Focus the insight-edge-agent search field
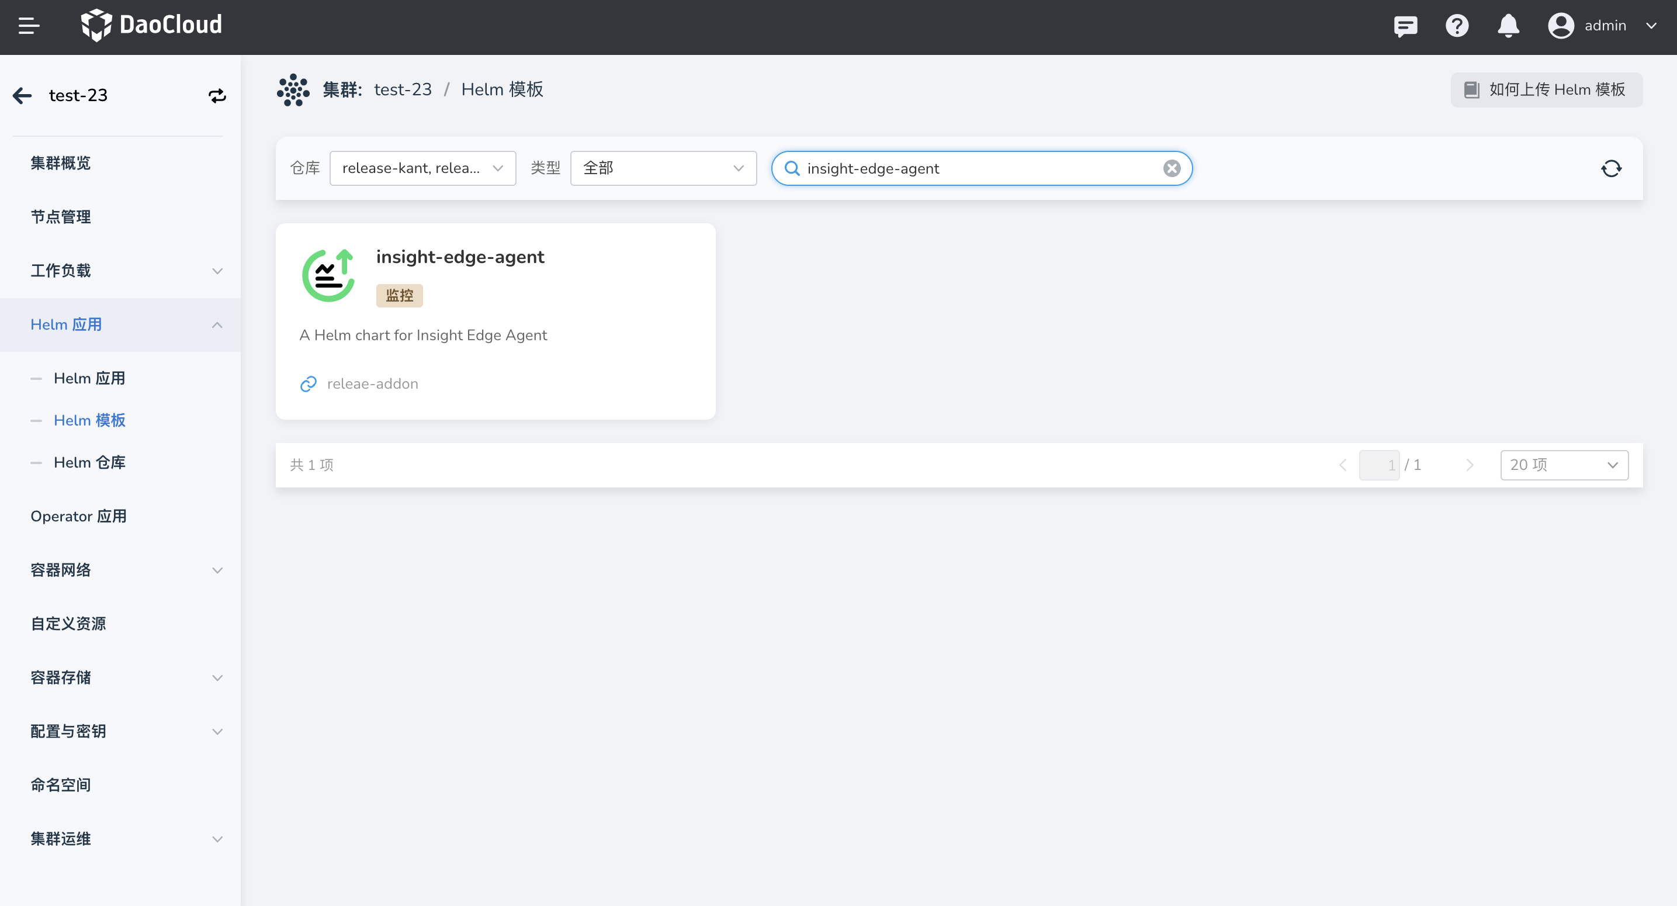 click(982, 169)
